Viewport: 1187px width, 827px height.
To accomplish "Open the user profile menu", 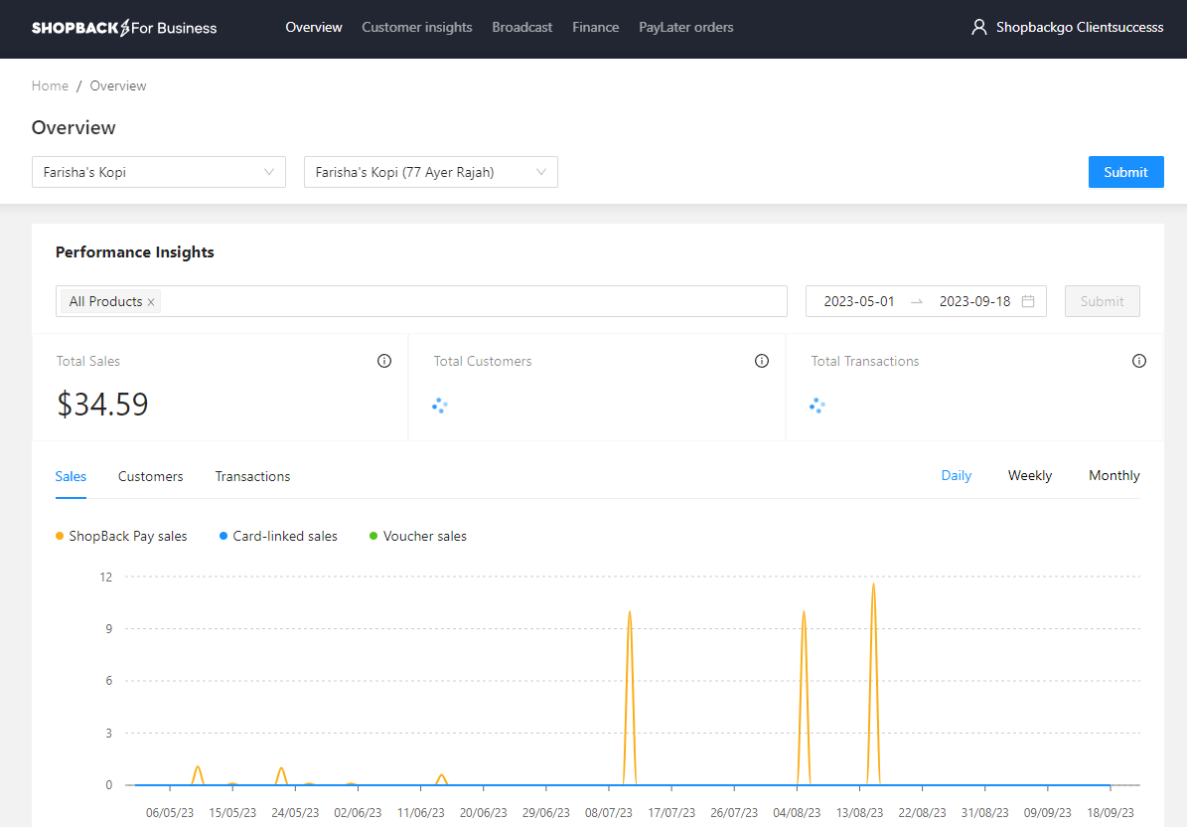I will (x=1067, y=27).
